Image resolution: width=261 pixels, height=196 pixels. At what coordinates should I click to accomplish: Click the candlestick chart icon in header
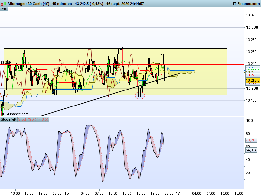click(x=3, y=4)
